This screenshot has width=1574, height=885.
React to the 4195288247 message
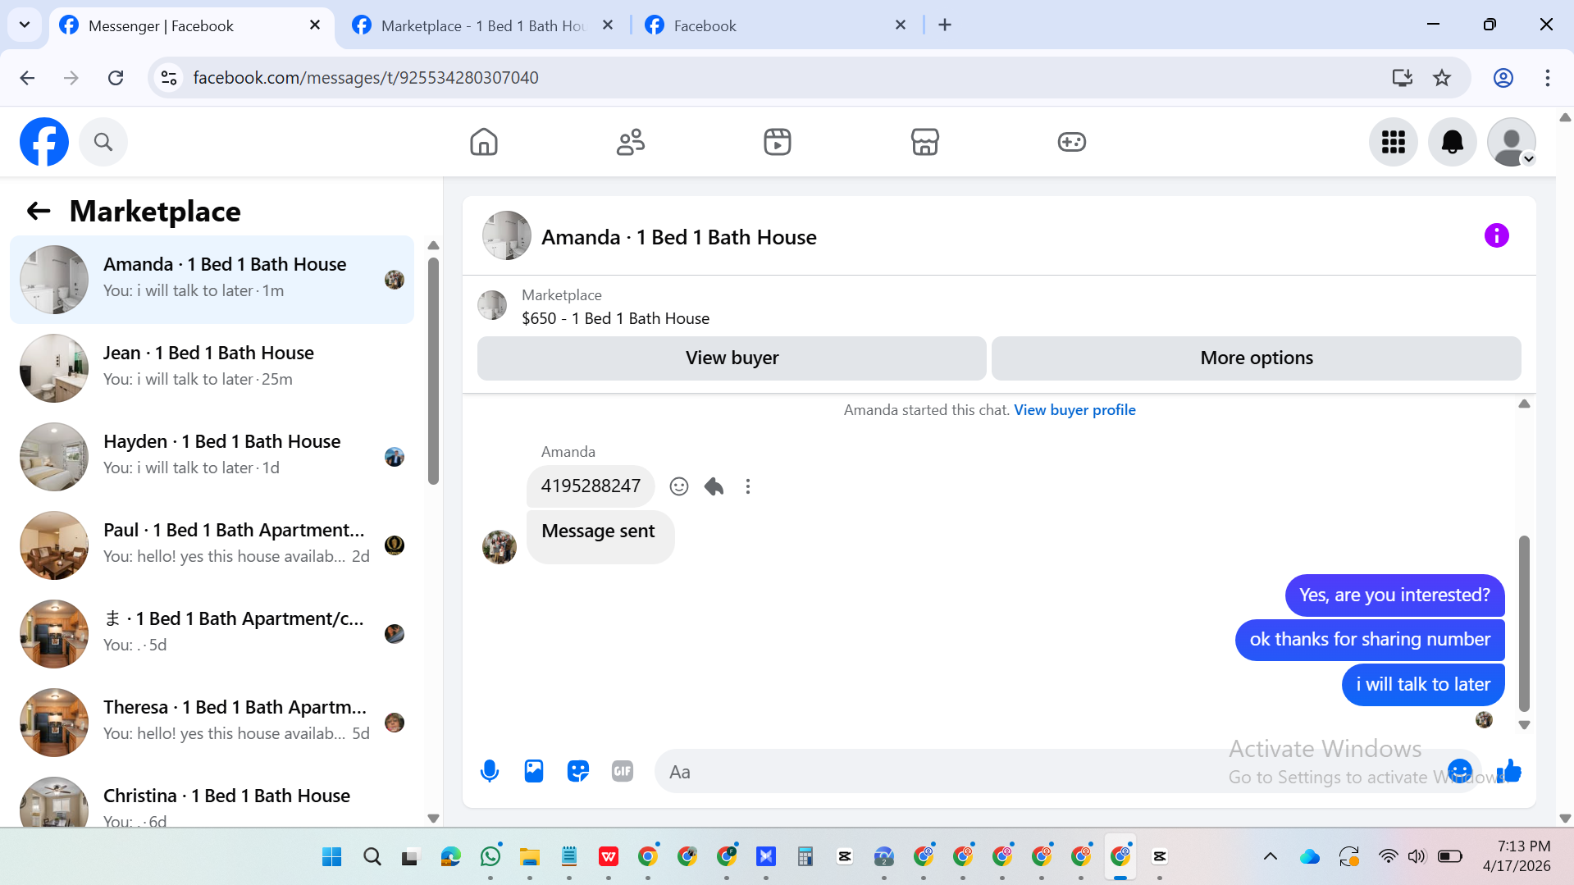[679, 486]
